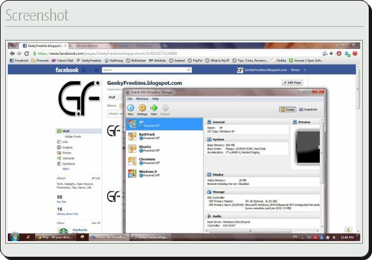Click the clock in the system tray
Viewport: 372px width, 260px height.
point(347,237)
